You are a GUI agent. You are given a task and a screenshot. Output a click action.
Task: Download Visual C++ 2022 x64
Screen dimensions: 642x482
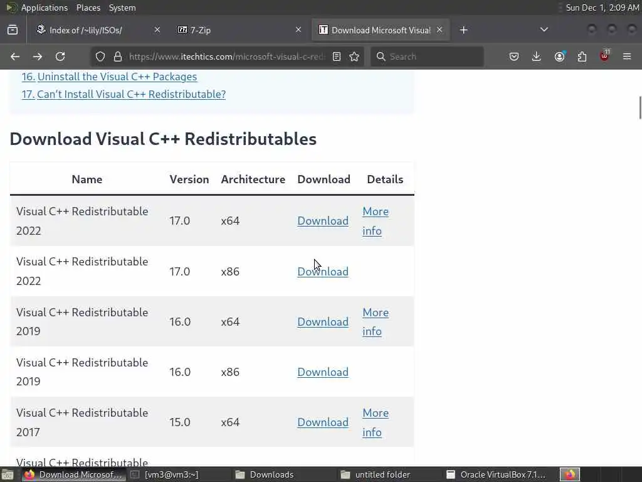[323, 221]
